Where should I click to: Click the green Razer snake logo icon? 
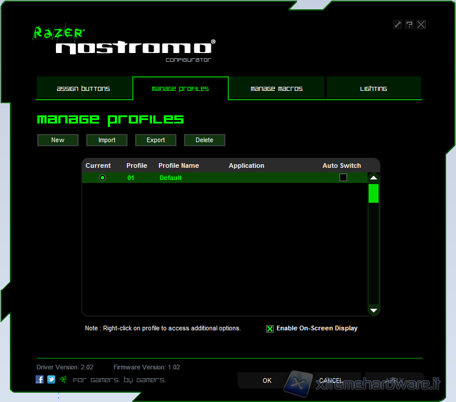(63, 379)
